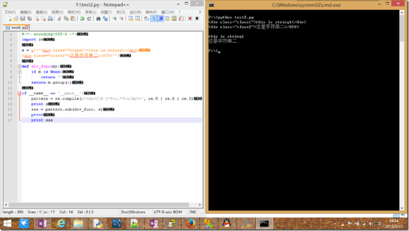
Task: Open Find with the binoculars icon
Action: coord(98,19)
